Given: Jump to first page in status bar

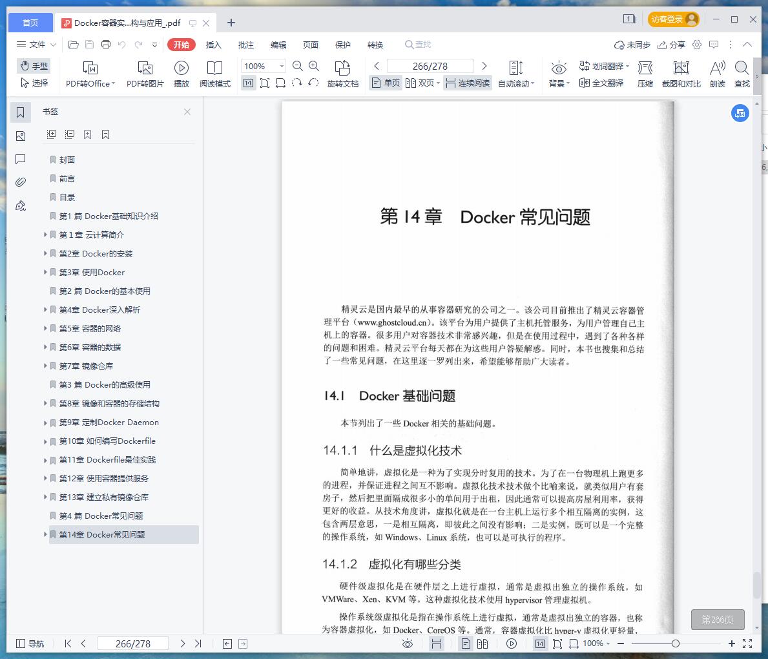Looking at the screenshot, I should pyautogui.click(x=68, y=643).
